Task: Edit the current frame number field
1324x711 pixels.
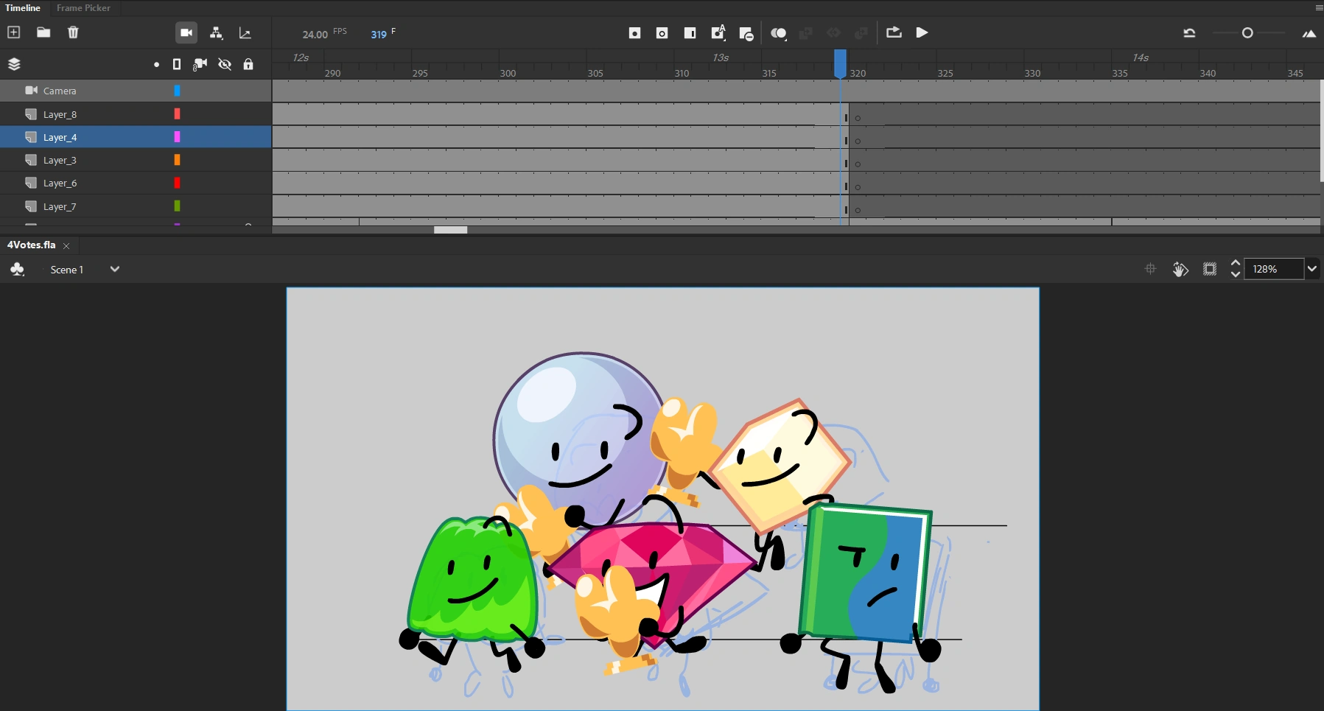Action: [379, 34]
